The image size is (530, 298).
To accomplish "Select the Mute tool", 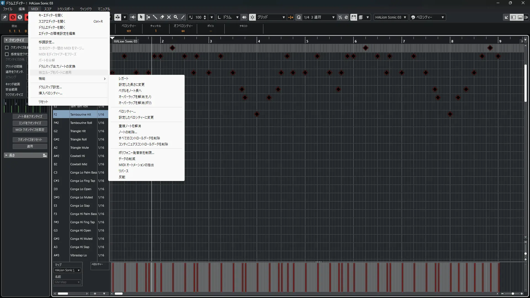I will [169, 17].
